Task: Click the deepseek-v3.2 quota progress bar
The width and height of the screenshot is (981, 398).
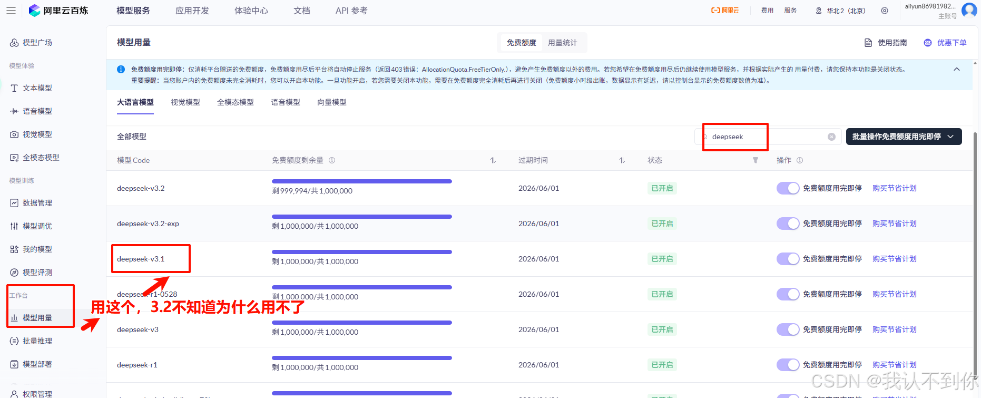Action: tap(362, 181)
